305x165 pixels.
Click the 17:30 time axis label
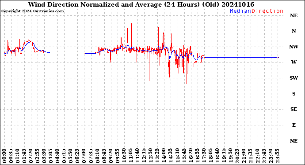[204, 156]
